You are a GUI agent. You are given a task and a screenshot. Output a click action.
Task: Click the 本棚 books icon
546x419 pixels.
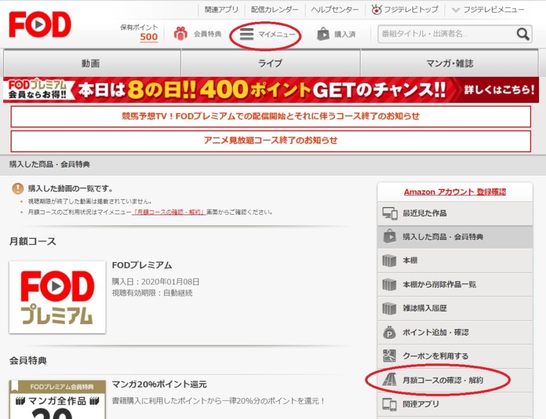389,260
